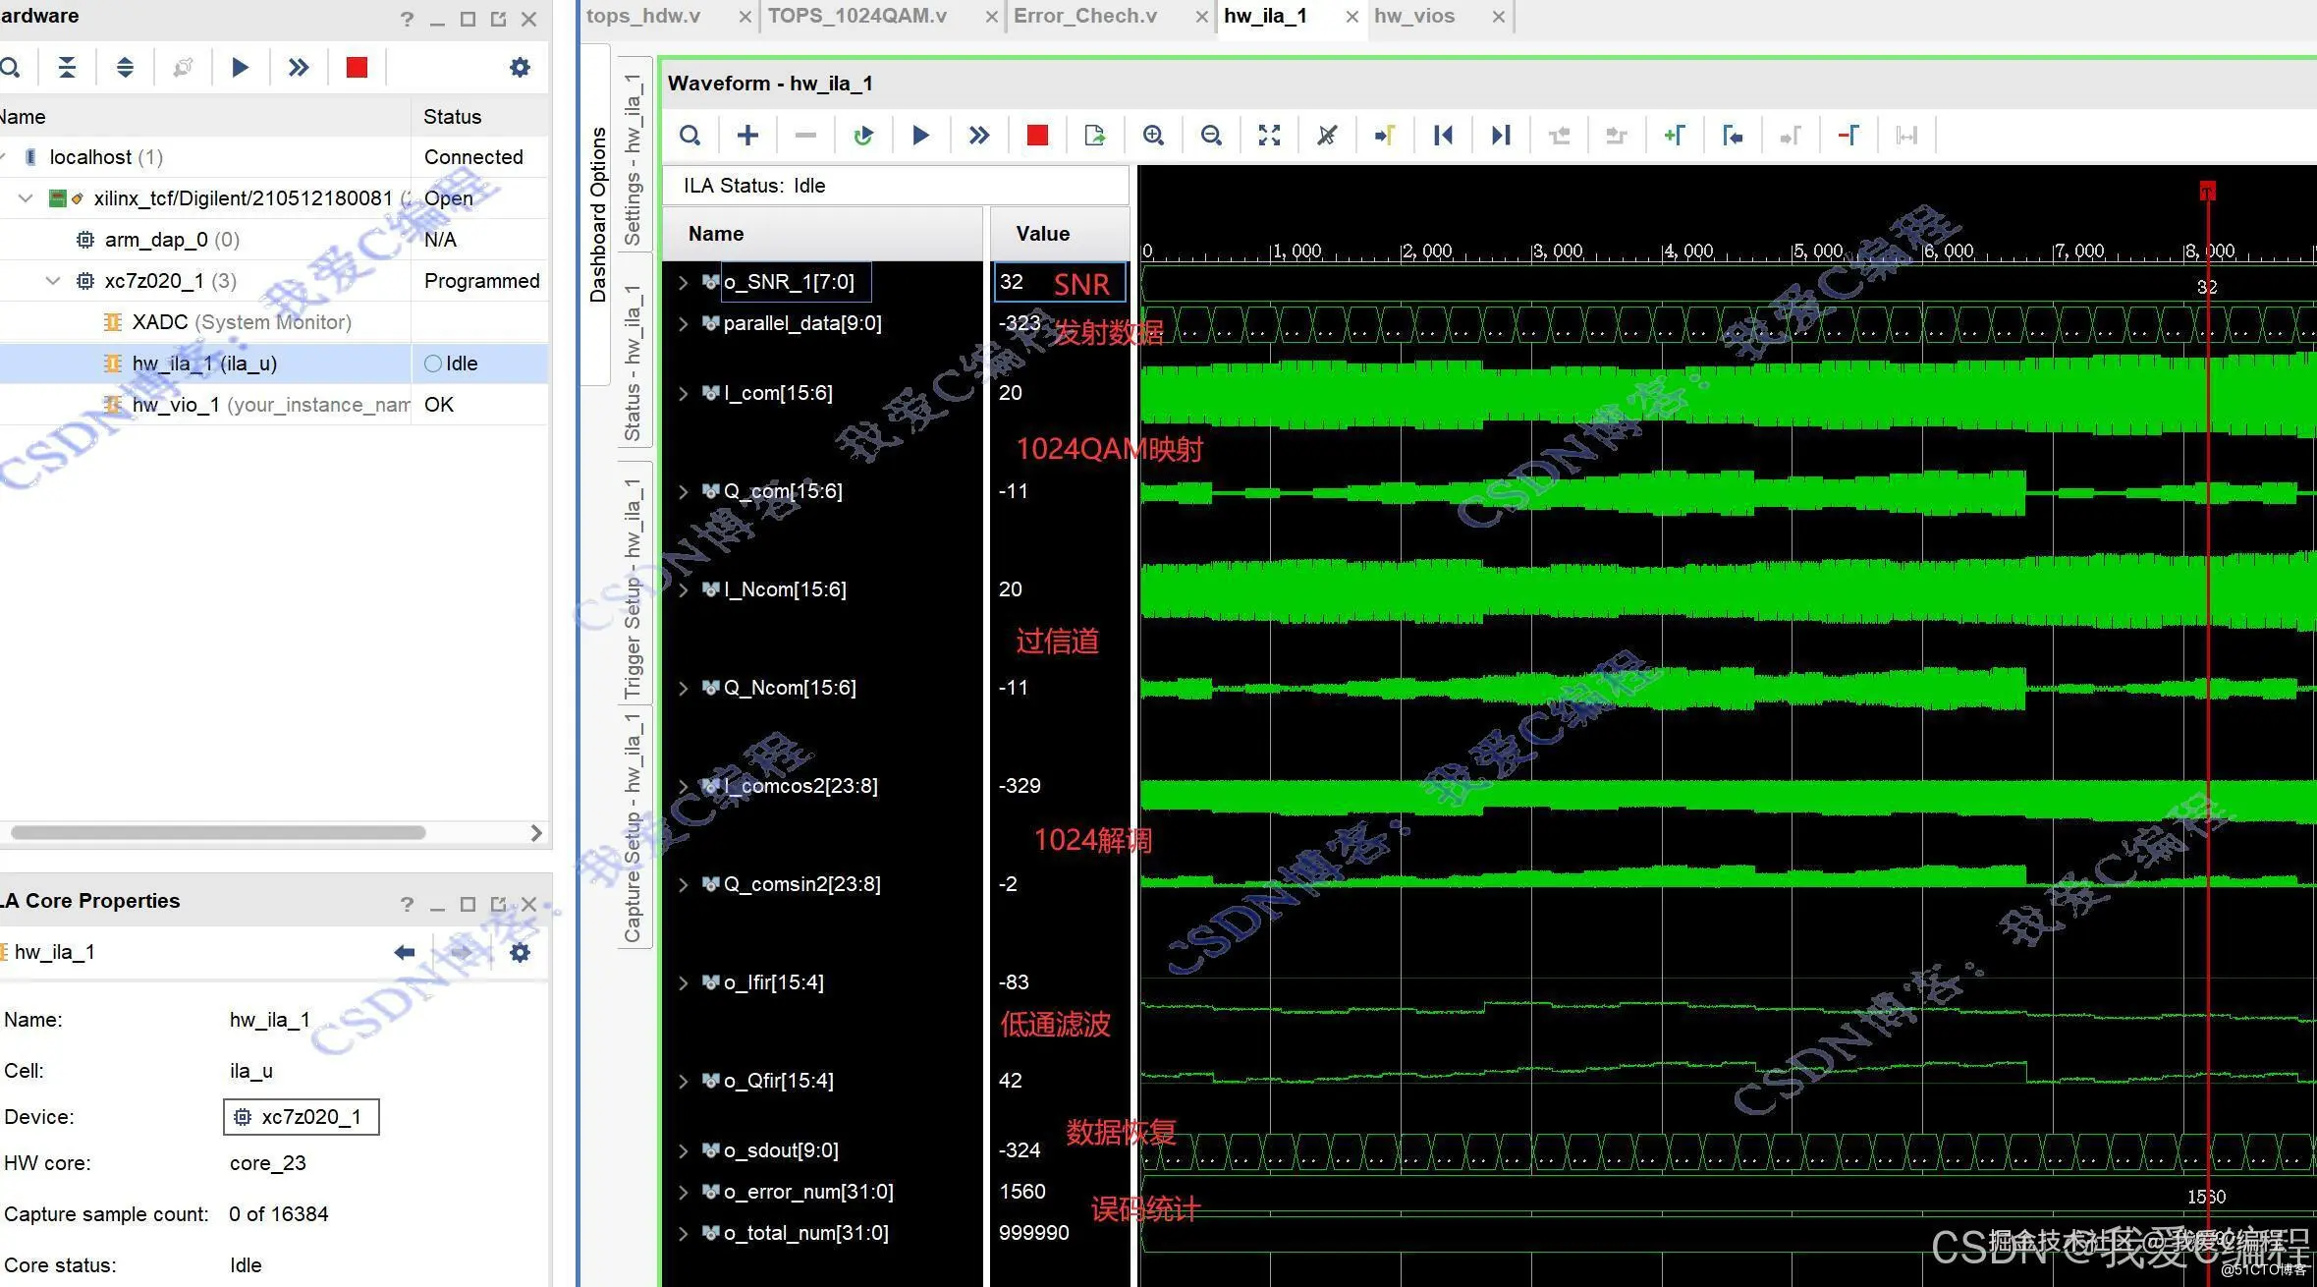Expand the o_SNR_1[7:0] signal bus
Image resolution: width=2317 pixels, height=1287 pixels.
pos(684,283)
